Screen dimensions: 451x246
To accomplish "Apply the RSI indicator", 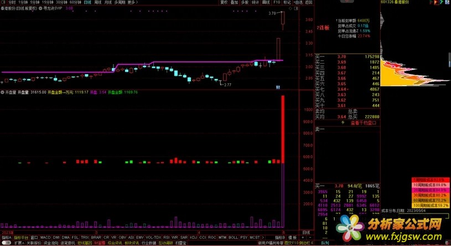I will click(x=166, y=238).
